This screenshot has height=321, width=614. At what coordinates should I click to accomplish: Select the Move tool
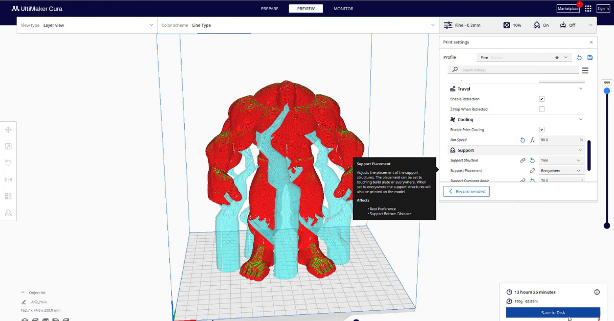pos(8,130)
